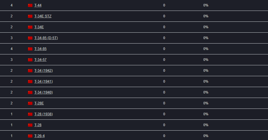This screenshot has height=140, width=268.
Task: Click the flag icon beside T-28 (1938)
Action: (x=30, y=114)
